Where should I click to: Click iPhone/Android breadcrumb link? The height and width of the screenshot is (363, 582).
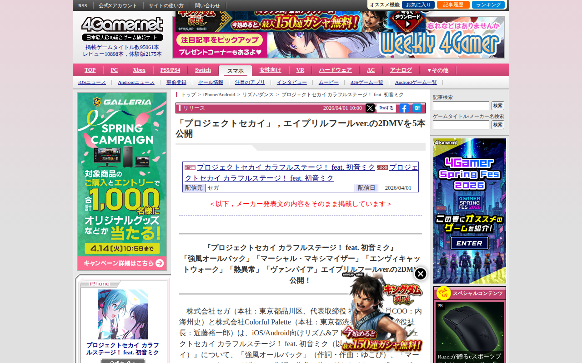coord(219,94)
